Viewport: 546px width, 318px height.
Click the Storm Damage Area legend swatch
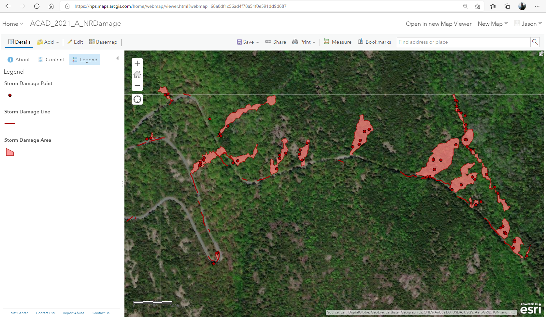10,152
